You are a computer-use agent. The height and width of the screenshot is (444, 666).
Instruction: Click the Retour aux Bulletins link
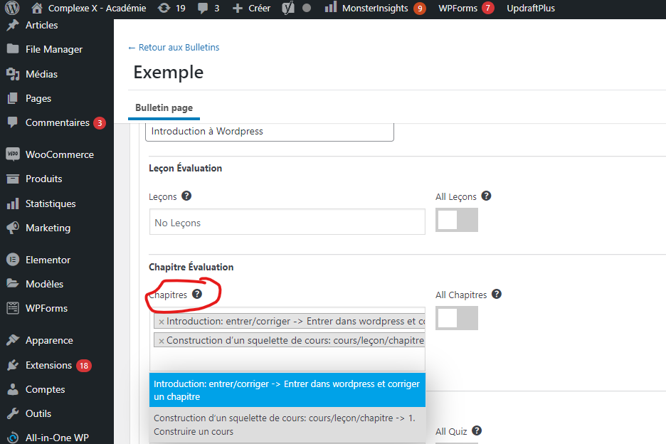click(x=174, y=48)
